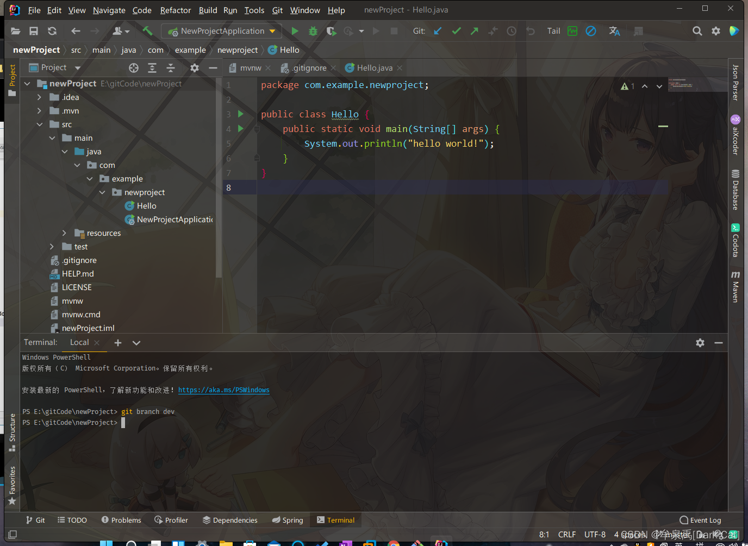The image size is (748, 546).
Task: Toggle the Maven side panel
Action: click(x=735, y=286)
